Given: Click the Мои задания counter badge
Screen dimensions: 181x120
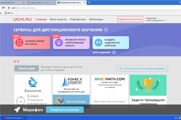Looking at the screenshot, I should pos(114,52).
